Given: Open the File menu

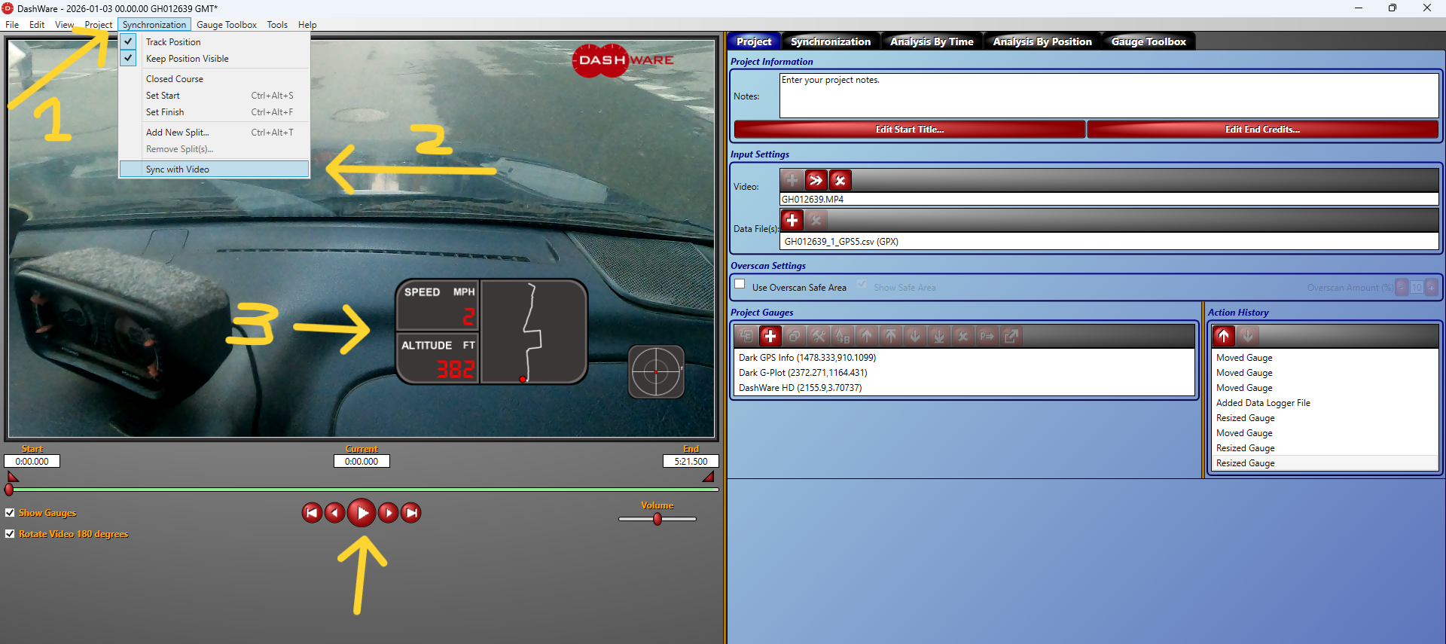Looking at the screenshot, I should pos(12,25).
